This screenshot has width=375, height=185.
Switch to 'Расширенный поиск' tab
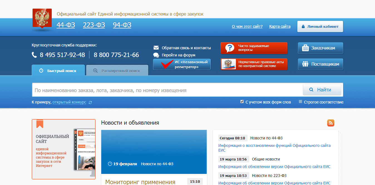coord(117,71)
